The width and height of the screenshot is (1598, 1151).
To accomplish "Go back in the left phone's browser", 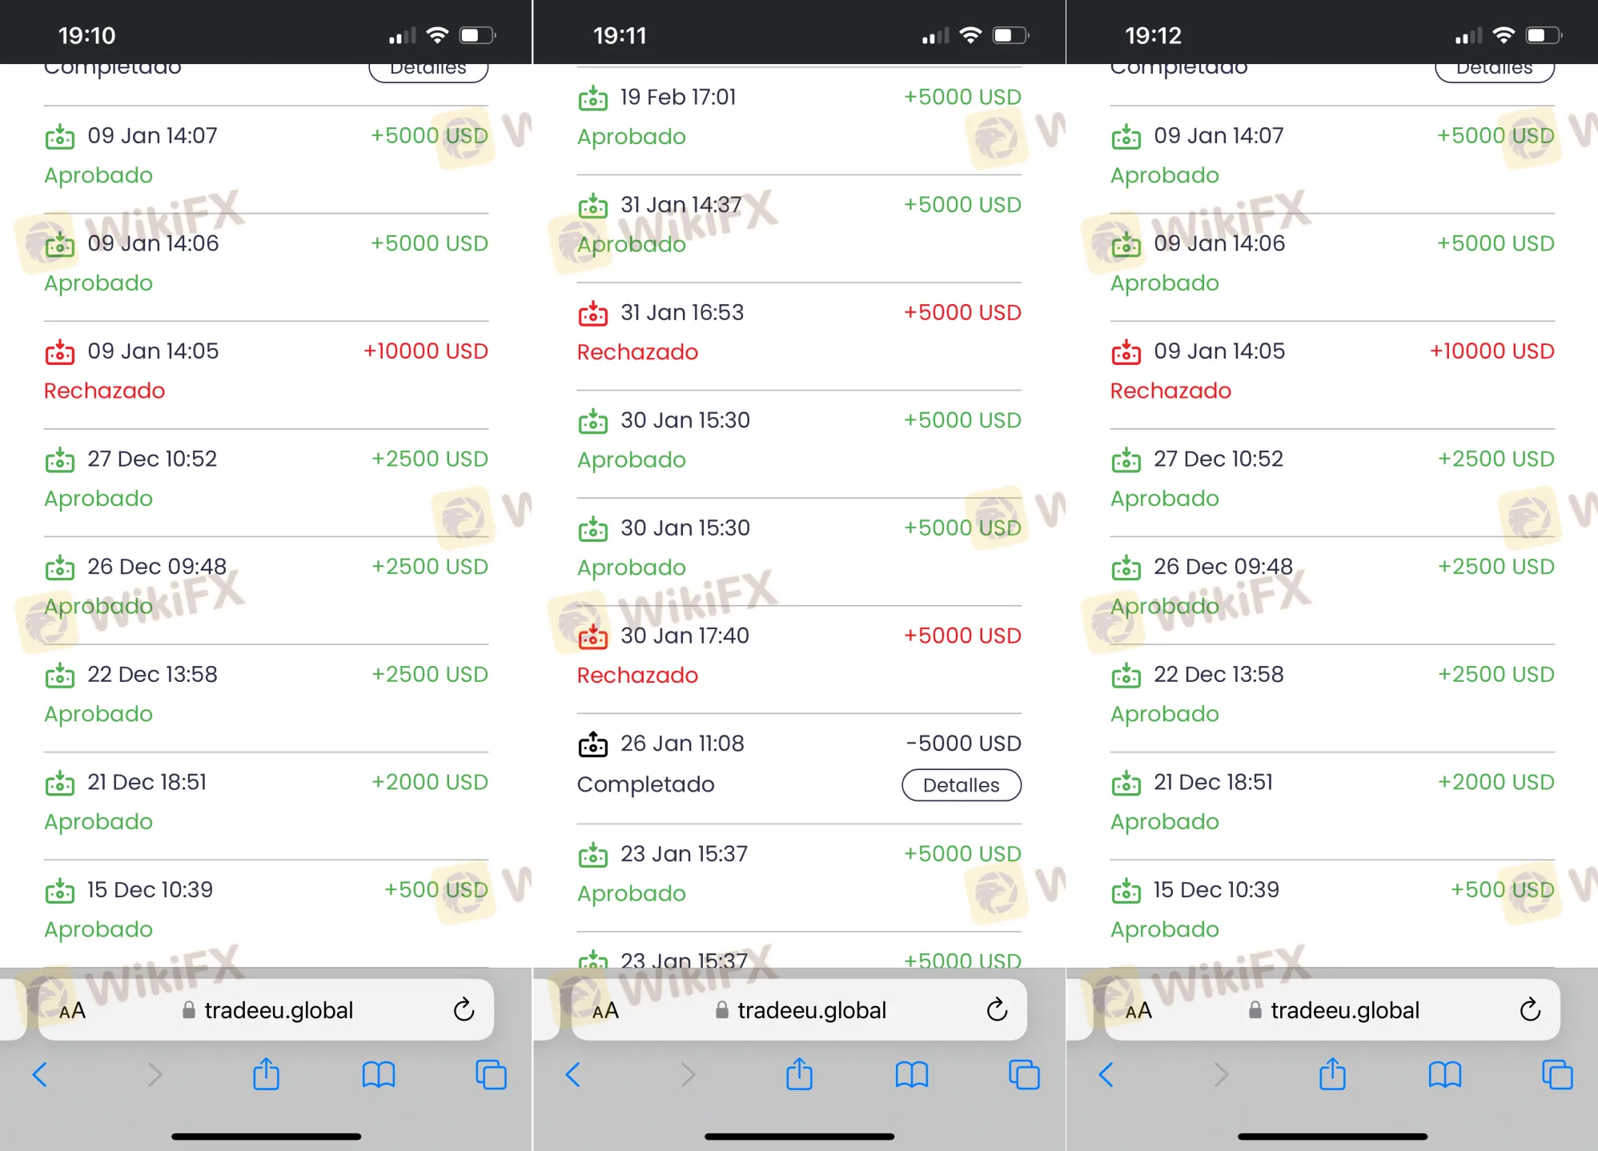I will coord(40,1075).
